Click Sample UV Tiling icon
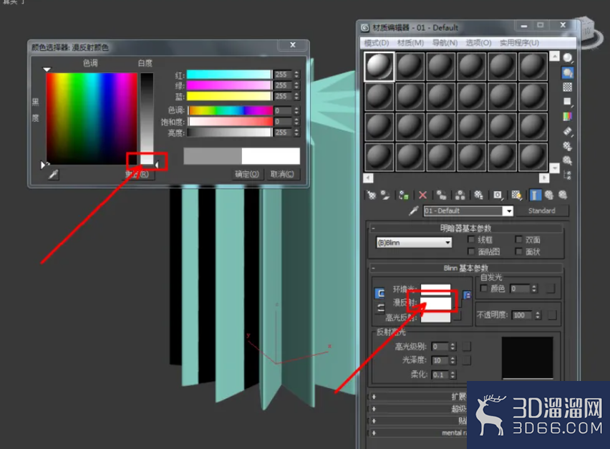The width and height of the screenshot is (610, 449). [568, 102]
